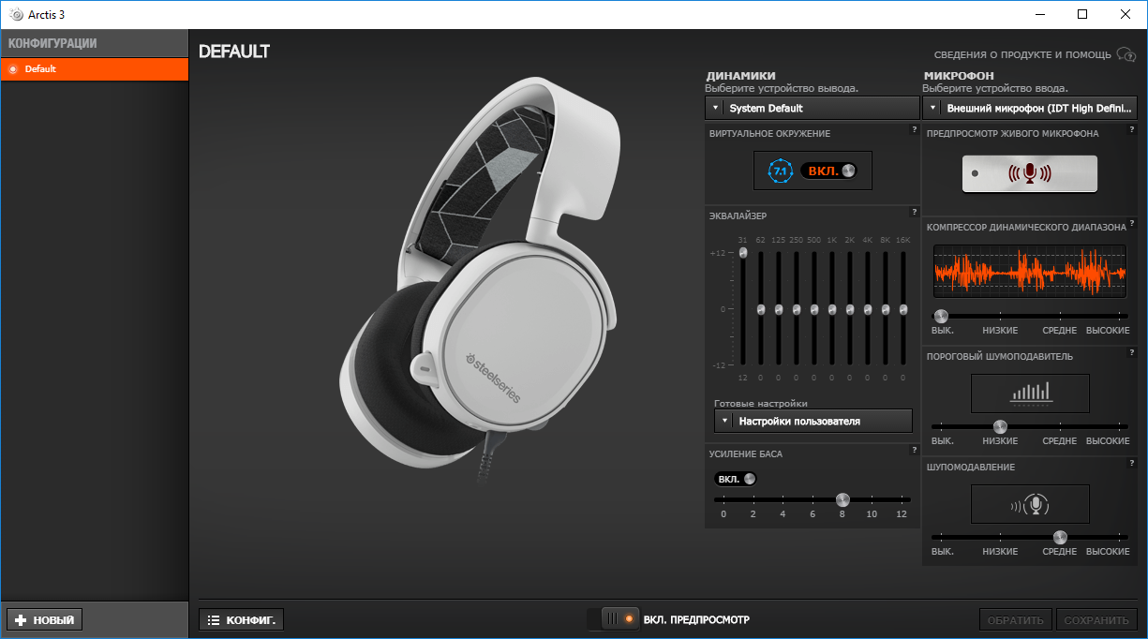Click help icon for Компрессор динамического диапазона
This screenshot has height=639, width=1148.
coord(1132,223)
